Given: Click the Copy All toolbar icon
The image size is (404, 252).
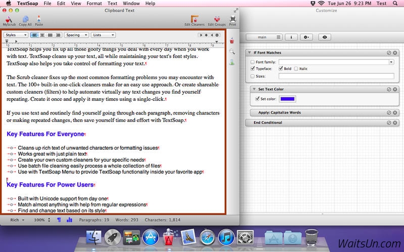Looking at the screenshot, I should pos(25,21).
